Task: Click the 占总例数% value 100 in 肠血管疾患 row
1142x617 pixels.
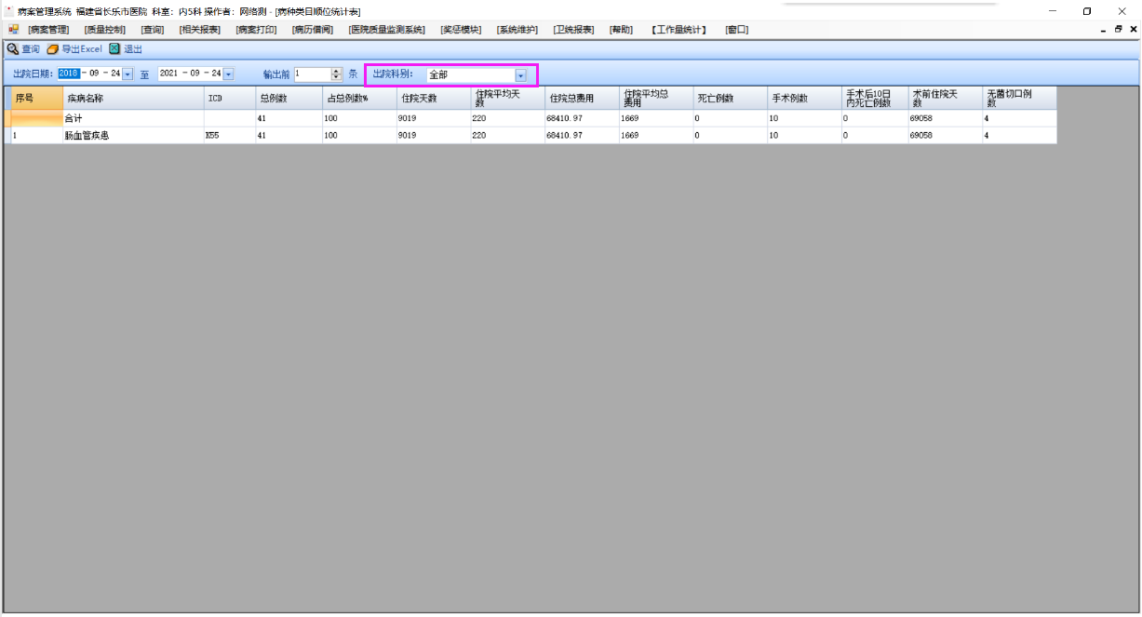Action: tap(359, 135)
